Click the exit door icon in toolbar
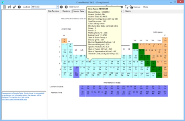Screen dimensions: 185x121 (5, 7)
